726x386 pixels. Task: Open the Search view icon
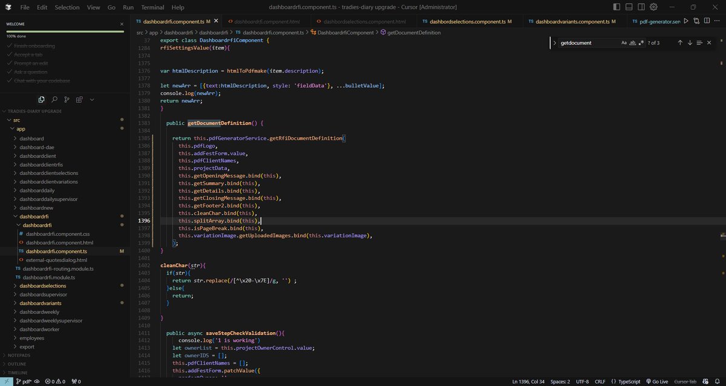click(x=54, y=99)
